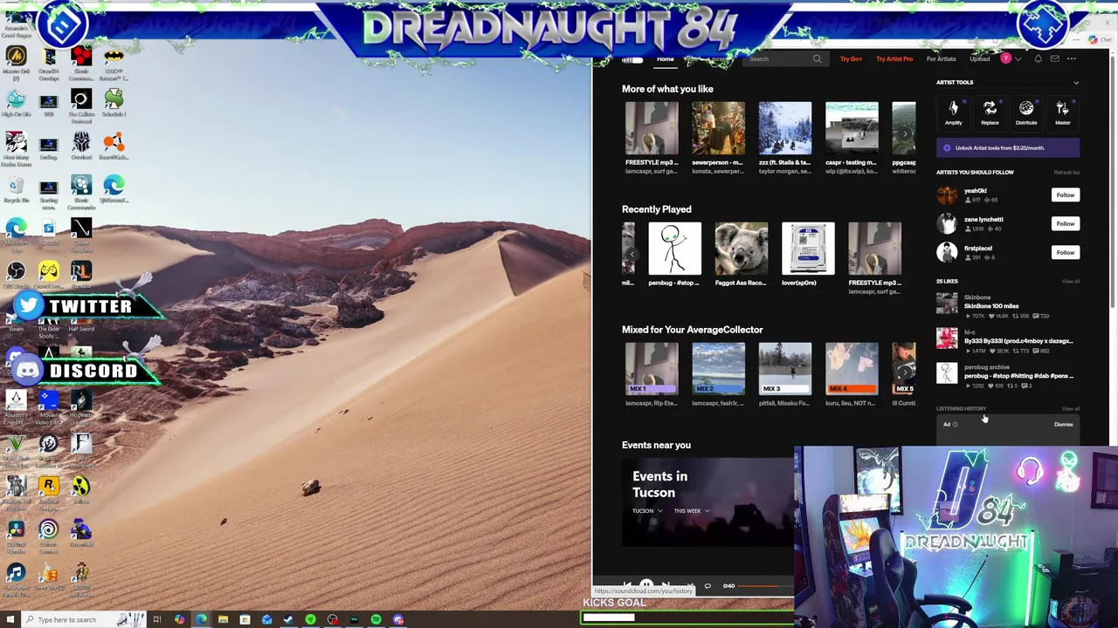Open File Explorer from the taskbar
Viewport: 1118px width, 628px height.
(223, 619)
